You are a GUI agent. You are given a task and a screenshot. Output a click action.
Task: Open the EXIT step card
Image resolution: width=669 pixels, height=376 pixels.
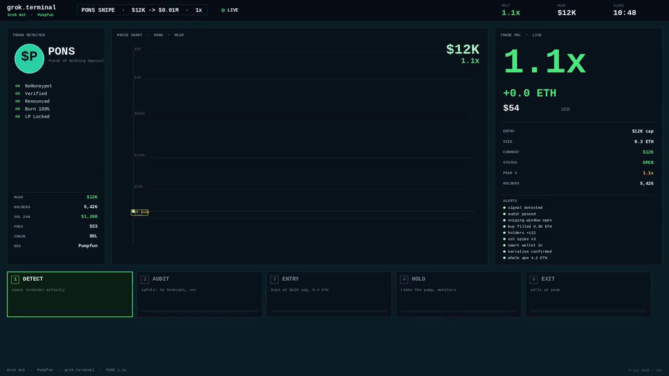[x=588, y=294]
